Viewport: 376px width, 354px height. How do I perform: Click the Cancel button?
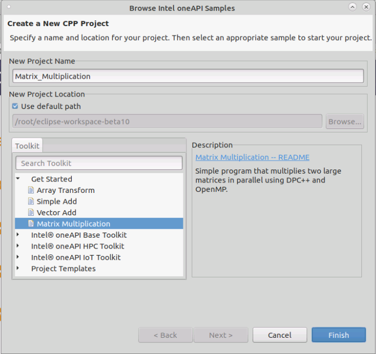click(x=280, y=335)
